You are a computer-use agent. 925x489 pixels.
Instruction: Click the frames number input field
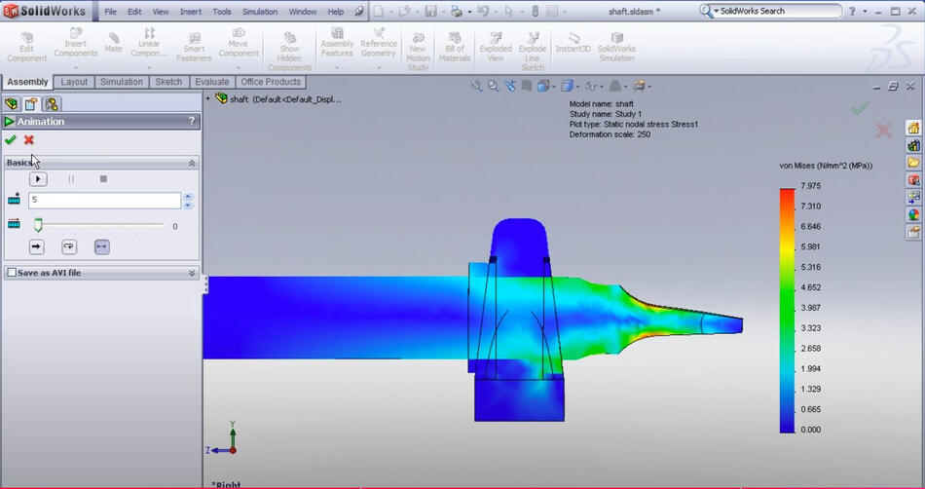point(104,200)
